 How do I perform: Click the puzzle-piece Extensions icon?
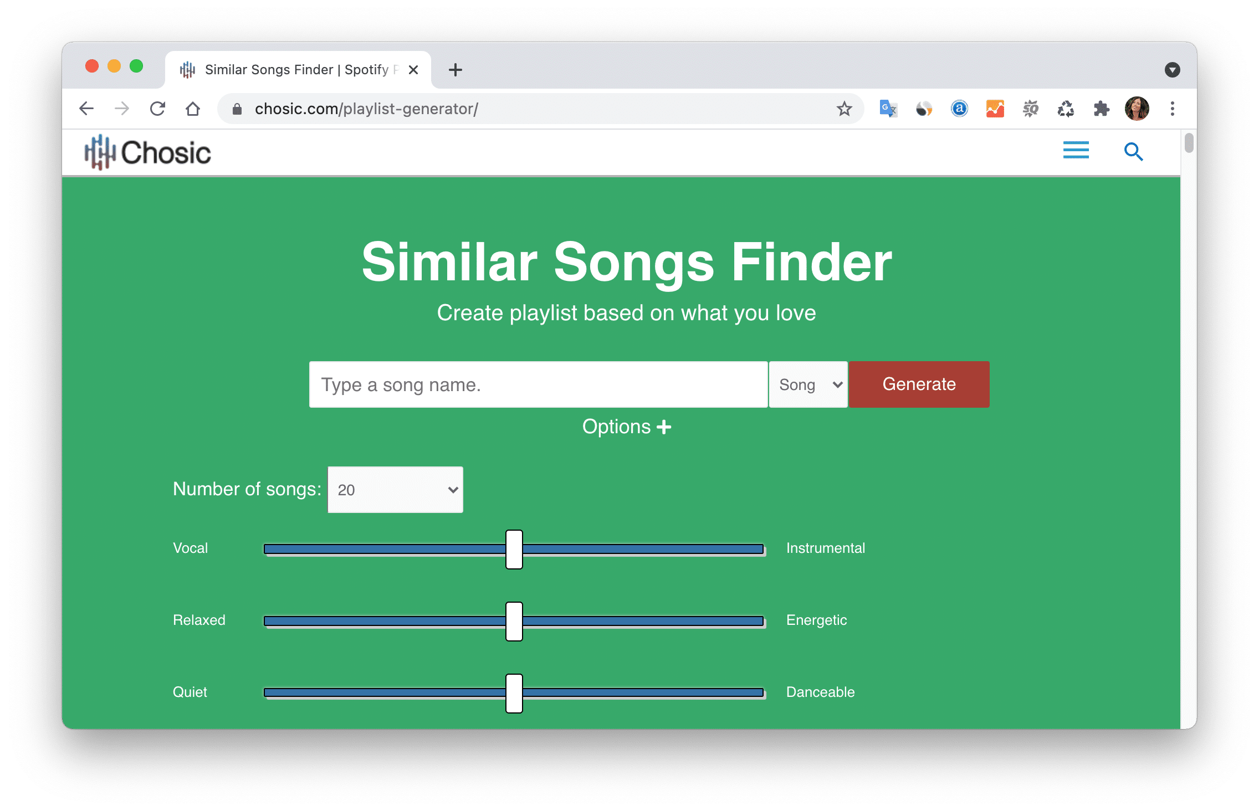(x=1102, y=109)
